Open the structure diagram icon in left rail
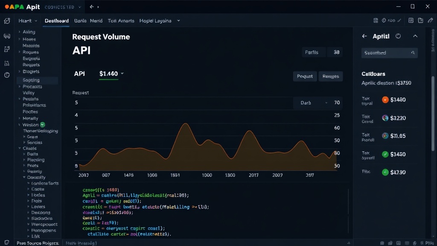The width and height of the screenshot is (437, 246). 7,50
